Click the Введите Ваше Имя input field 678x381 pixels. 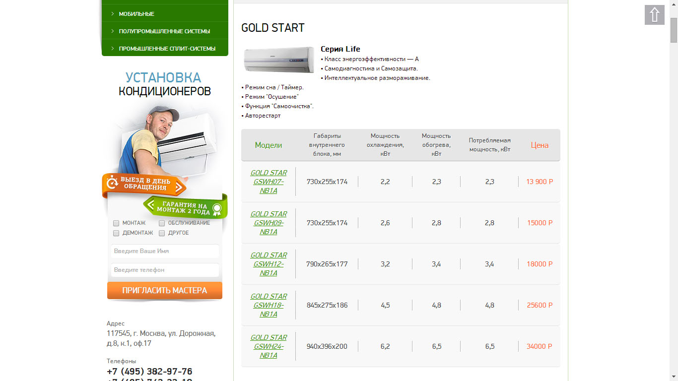pos(164,251)
